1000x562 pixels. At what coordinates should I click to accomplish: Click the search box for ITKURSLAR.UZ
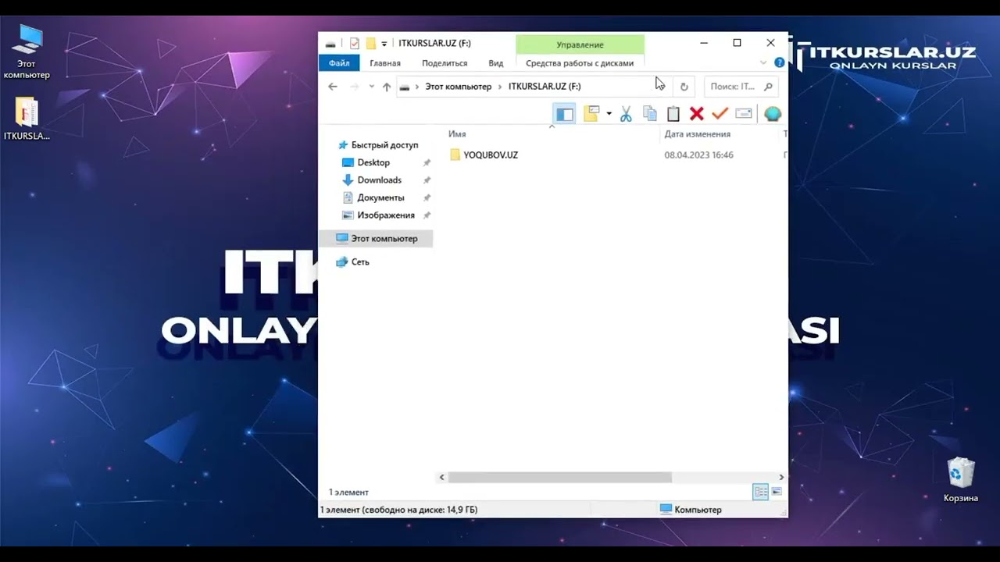(741, 87)
